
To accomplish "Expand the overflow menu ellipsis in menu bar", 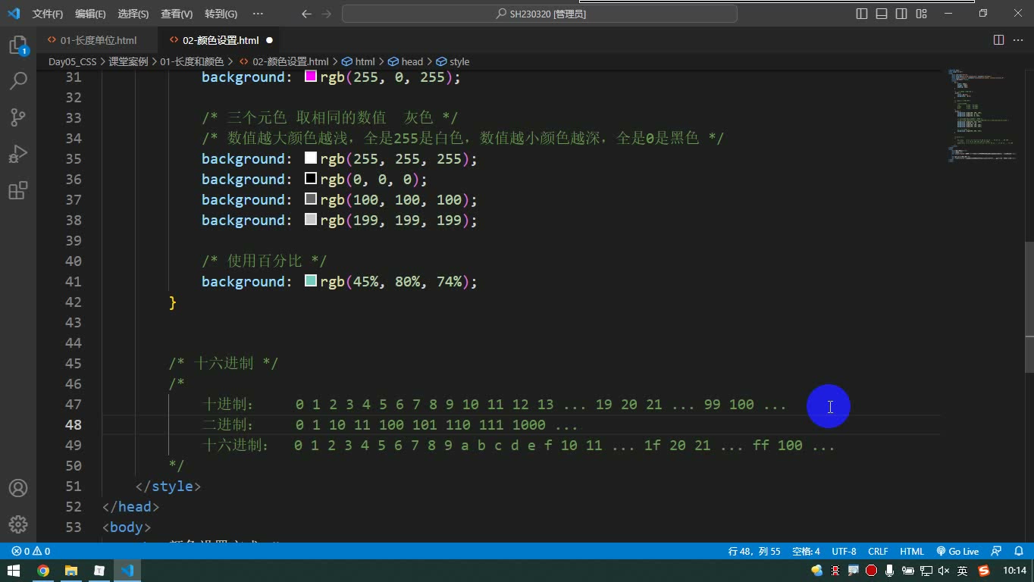I will [x=258, y=14].
